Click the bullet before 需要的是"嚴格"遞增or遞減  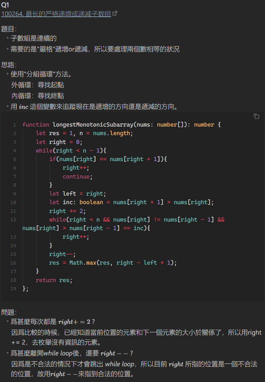tap(8, 49)
